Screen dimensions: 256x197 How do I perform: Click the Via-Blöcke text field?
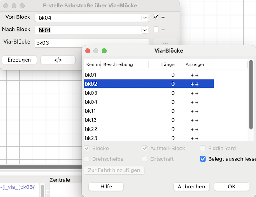[91, 42]
